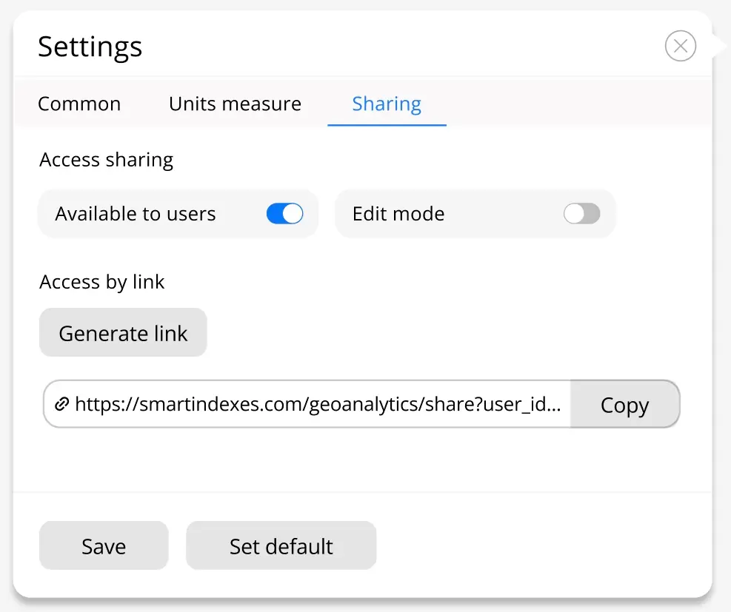Open the Units measure tab
The height and width of the screenshot is (612, 731).
235,104
